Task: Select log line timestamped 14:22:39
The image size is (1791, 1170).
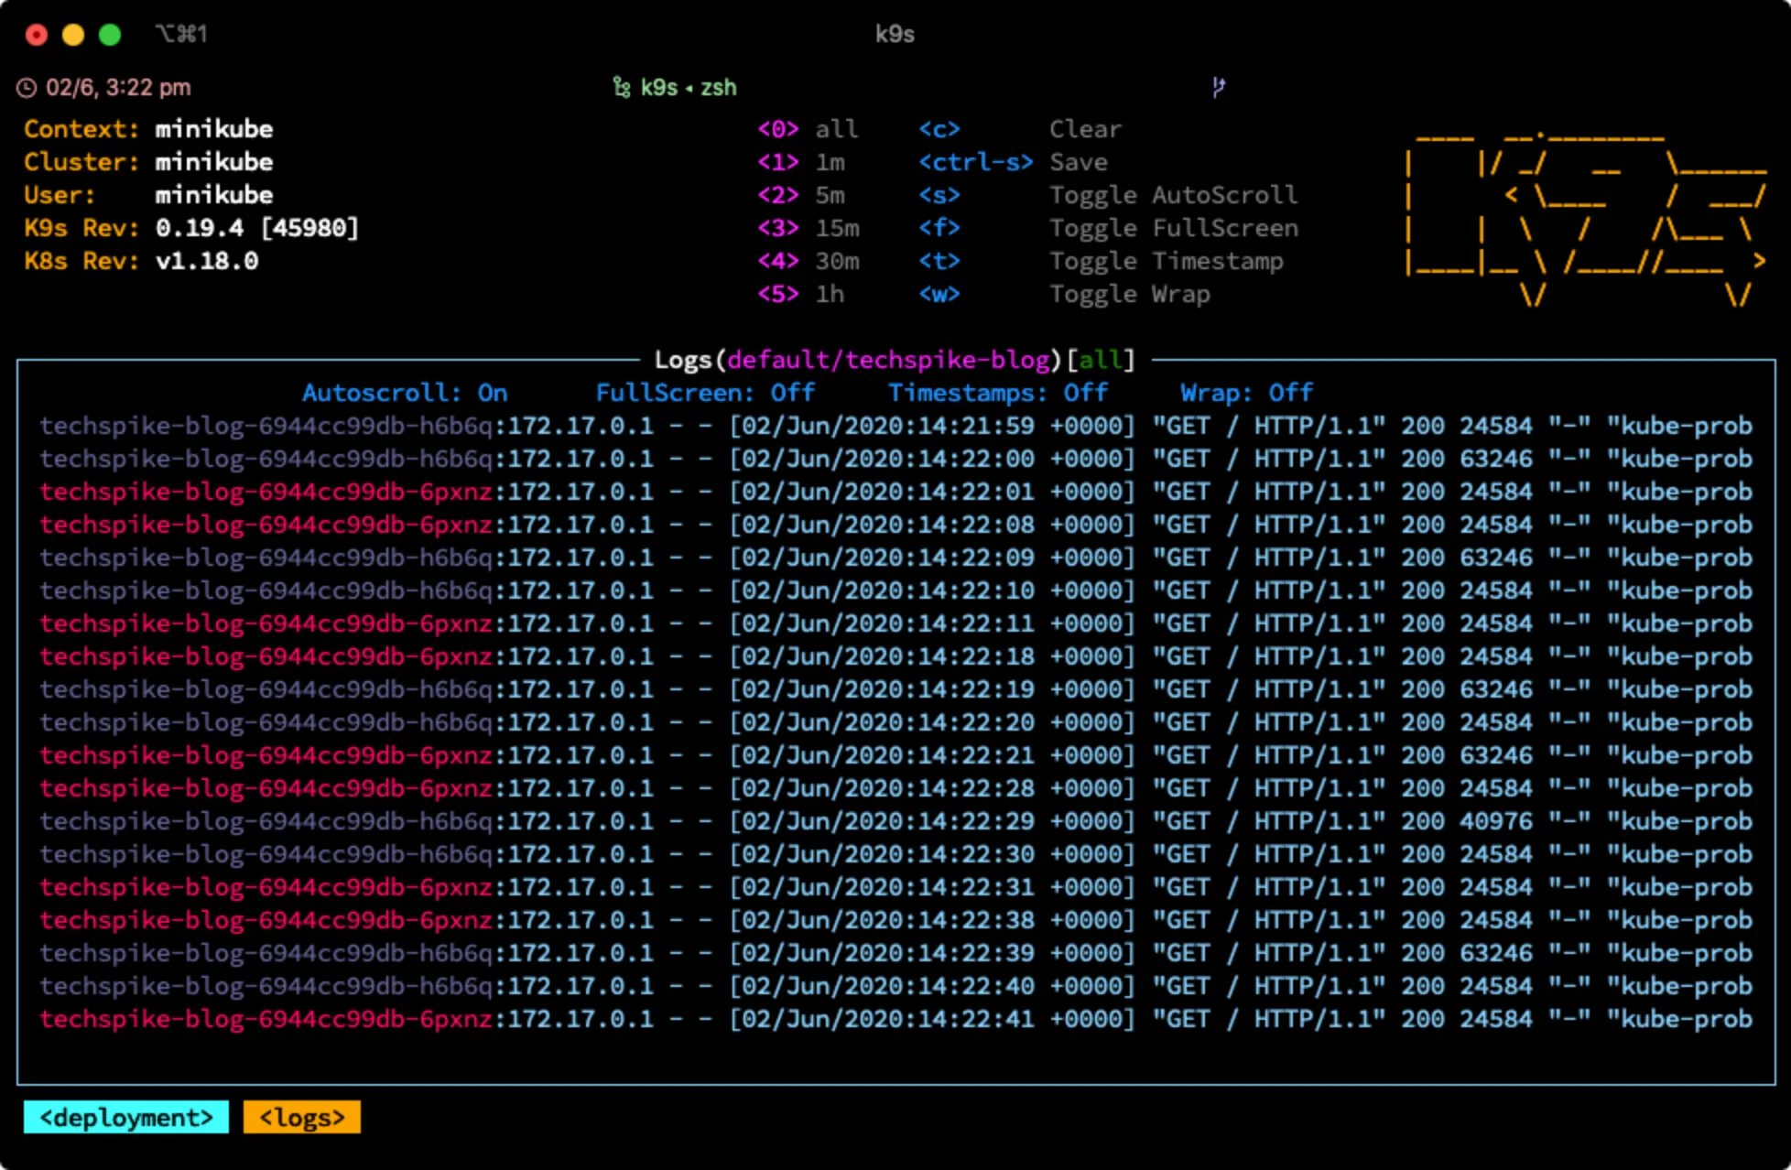Action: (895, 953)
